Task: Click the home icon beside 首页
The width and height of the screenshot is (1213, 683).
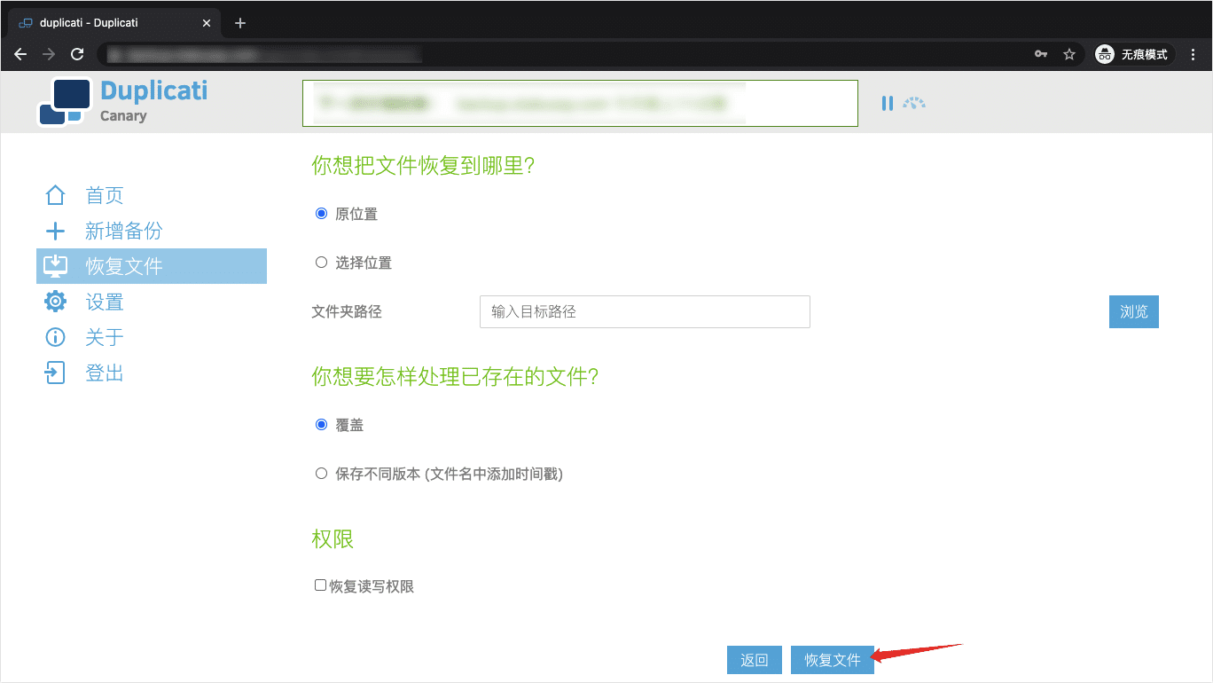Action: tap(55, 195)
